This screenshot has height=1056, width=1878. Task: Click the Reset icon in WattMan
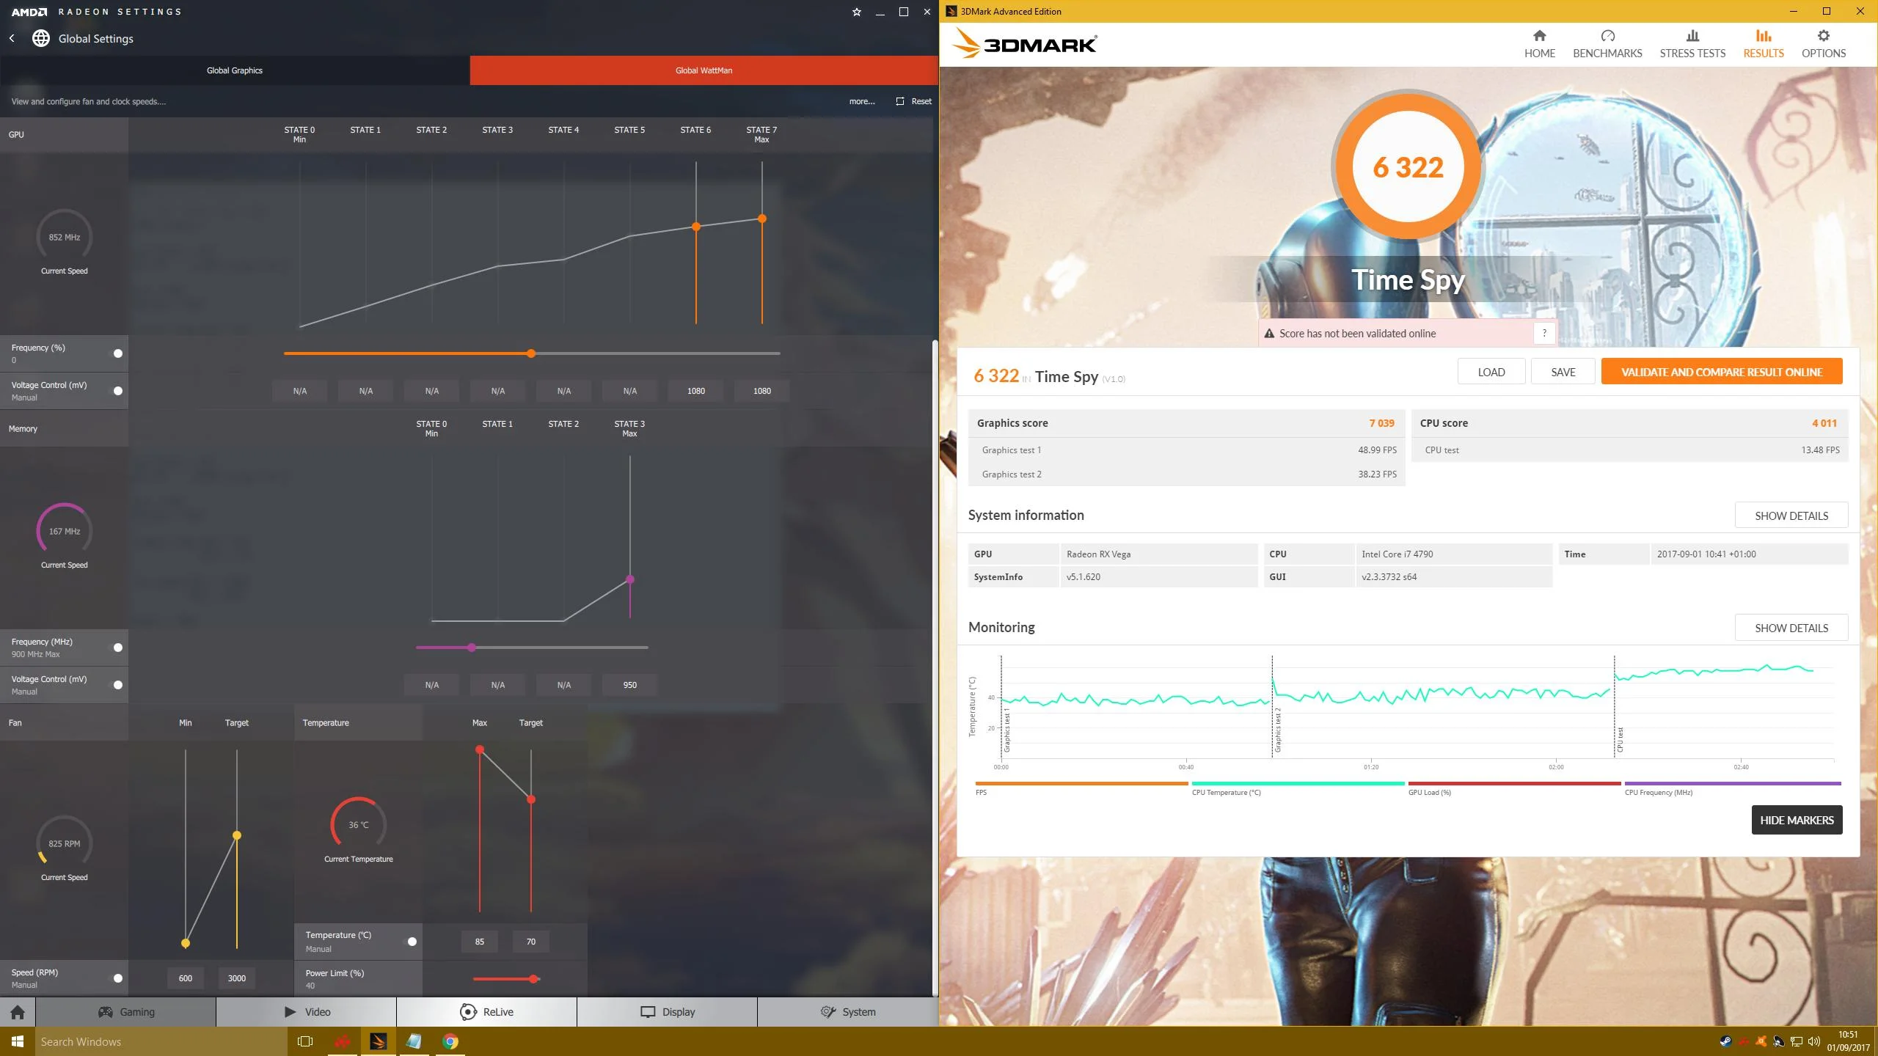pos(900,101)
